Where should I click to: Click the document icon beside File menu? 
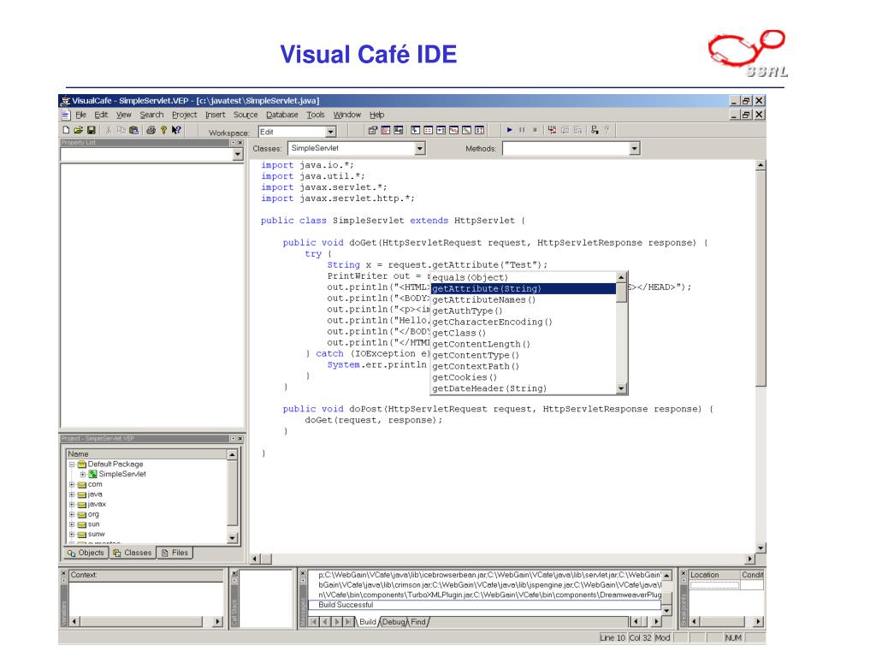pyautogui.click(x=66, y=115)
